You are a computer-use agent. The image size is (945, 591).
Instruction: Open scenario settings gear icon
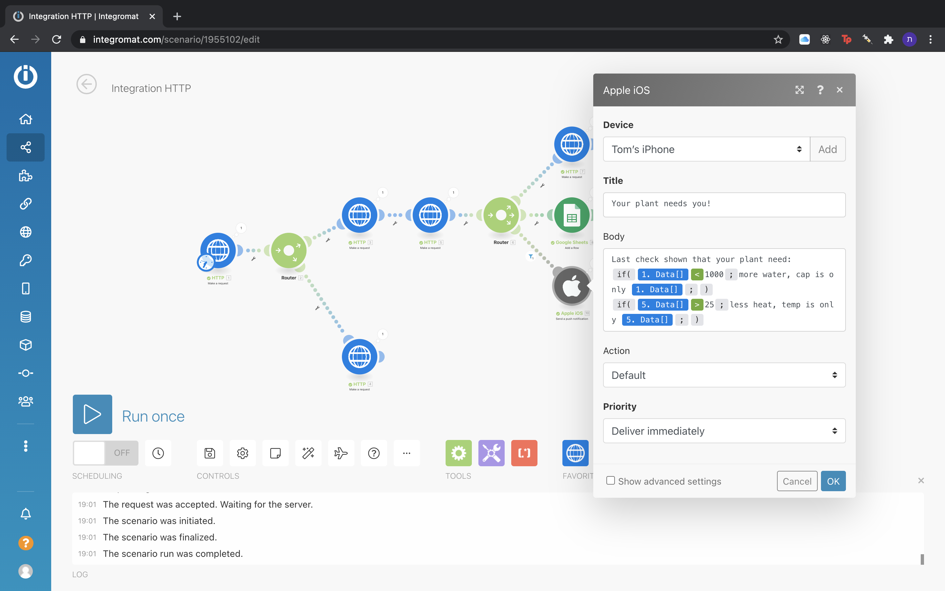click(242, 453)
